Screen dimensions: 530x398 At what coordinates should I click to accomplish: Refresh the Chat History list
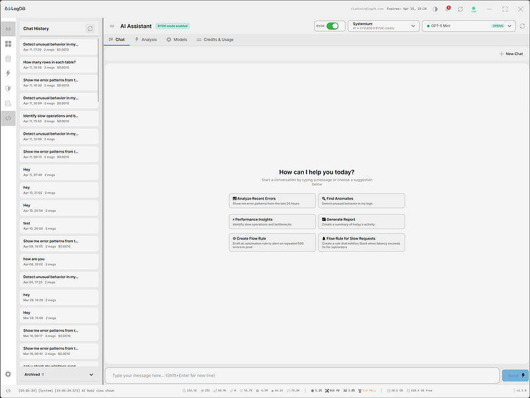(90, 29)
